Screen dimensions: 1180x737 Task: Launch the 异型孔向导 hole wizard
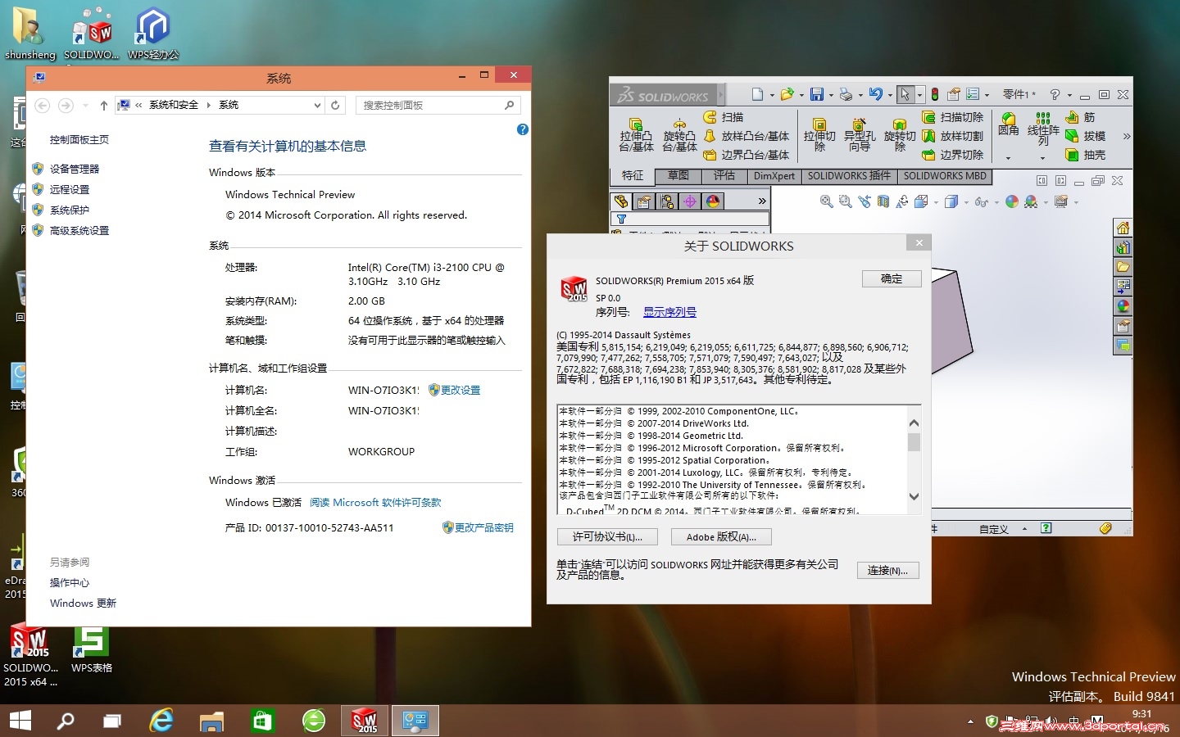(x=860, y=134)
